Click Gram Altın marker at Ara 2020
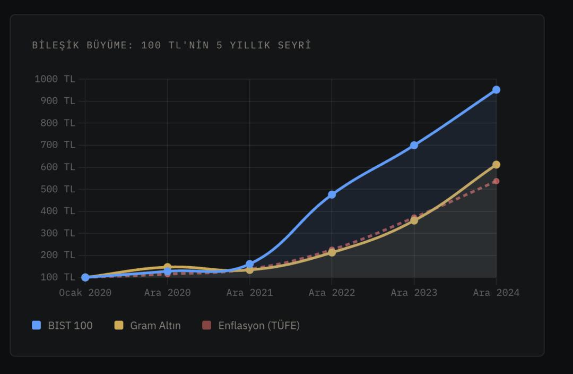573x374 pixels. (167, 267)
